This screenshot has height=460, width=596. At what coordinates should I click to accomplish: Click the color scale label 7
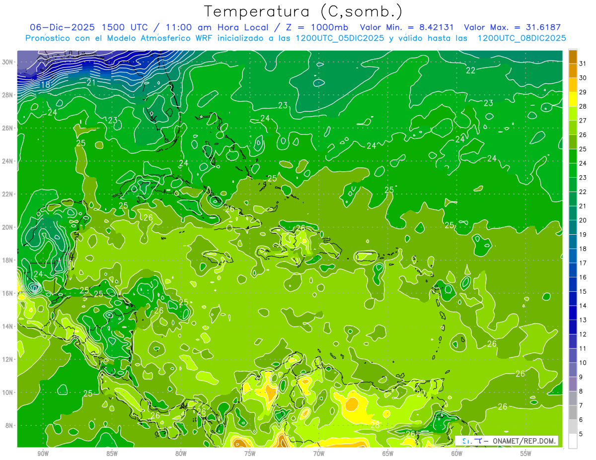tap(581, 405)
